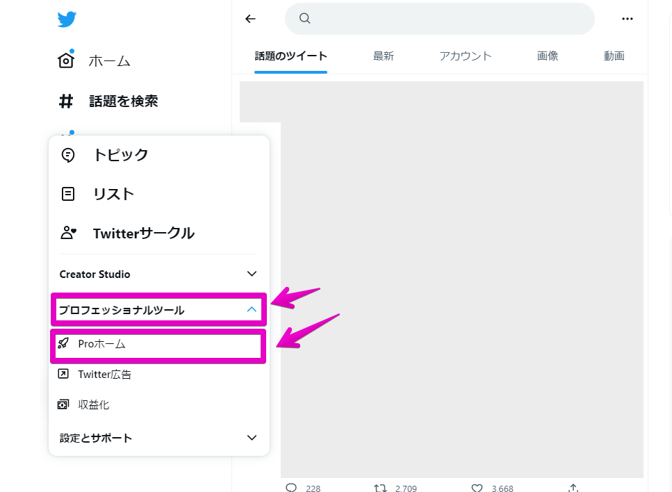Click the search magnifier icon
This screenshot has height=492, width=672.
coord(304,18)
